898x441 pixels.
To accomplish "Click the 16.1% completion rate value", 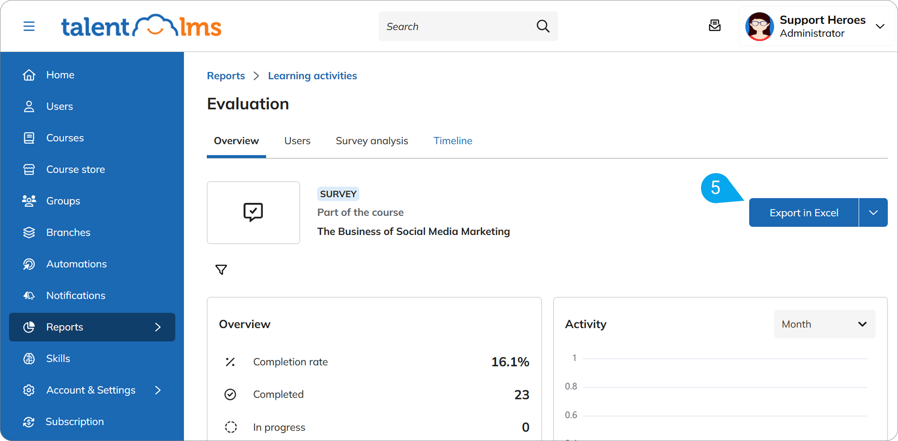I will point(510,362).
